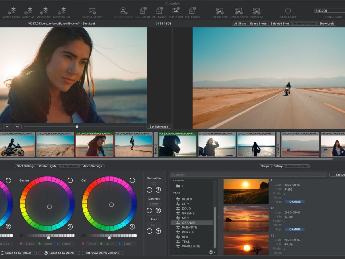Switch to the Printer Lights tab
The height and width of the screenshot is (259, 345).
[48, 166]
